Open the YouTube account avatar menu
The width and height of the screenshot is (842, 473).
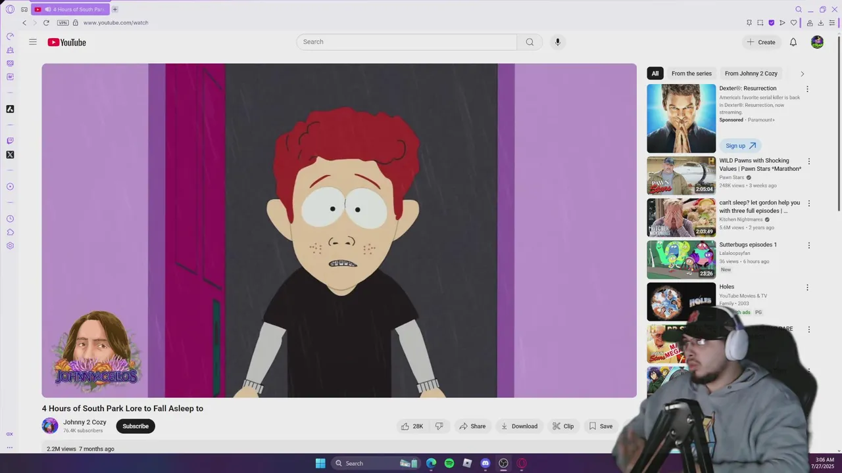[817, 42]
